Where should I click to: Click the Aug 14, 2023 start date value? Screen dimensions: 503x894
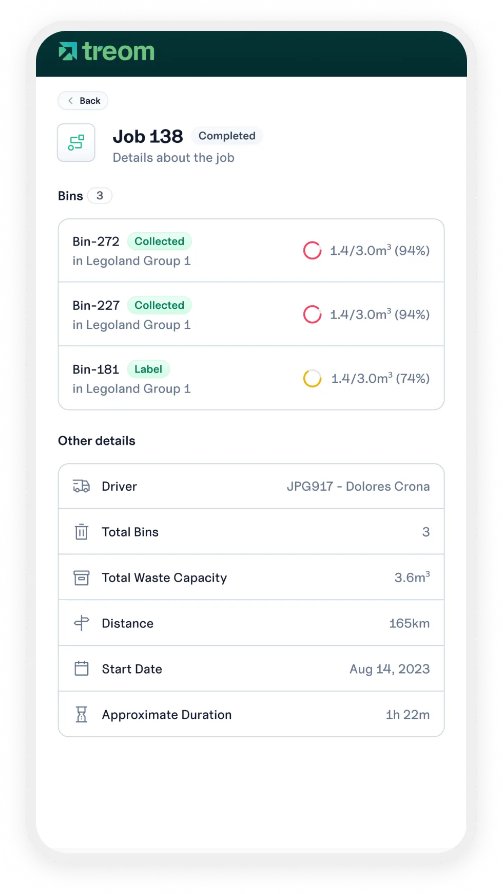[x=390, y=669]
